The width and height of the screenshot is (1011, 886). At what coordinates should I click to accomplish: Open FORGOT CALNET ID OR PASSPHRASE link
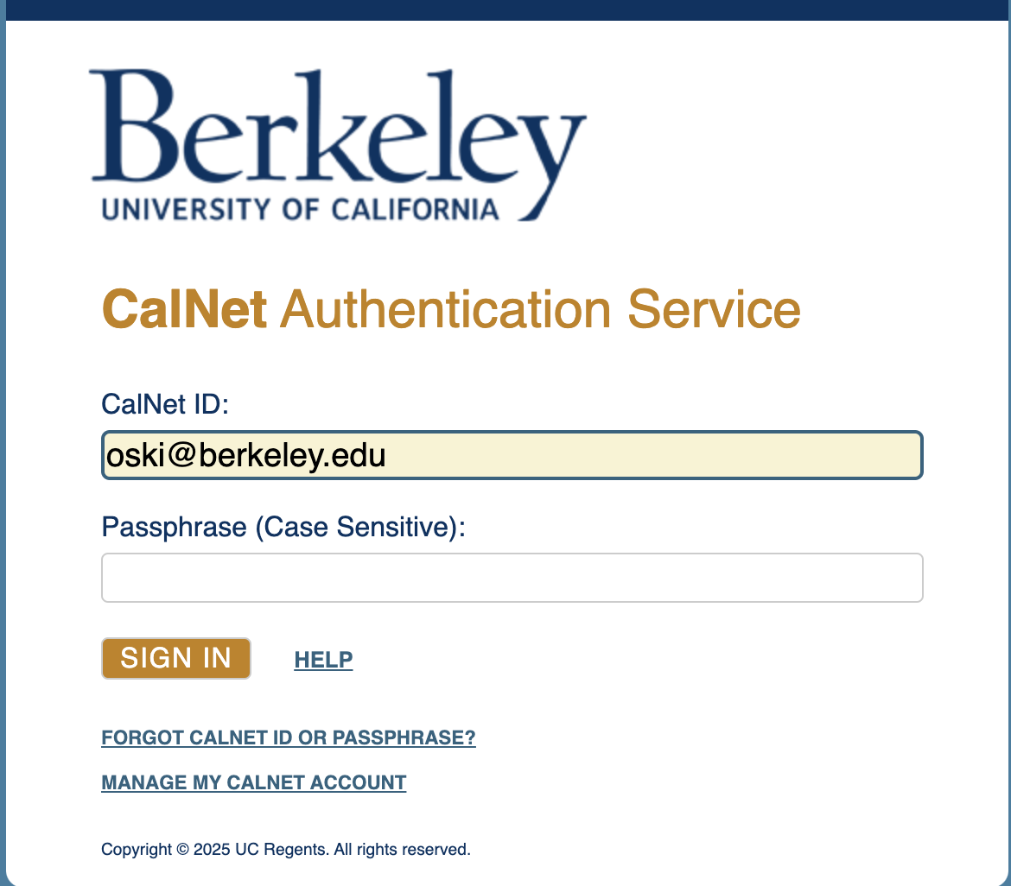[289, 738]
